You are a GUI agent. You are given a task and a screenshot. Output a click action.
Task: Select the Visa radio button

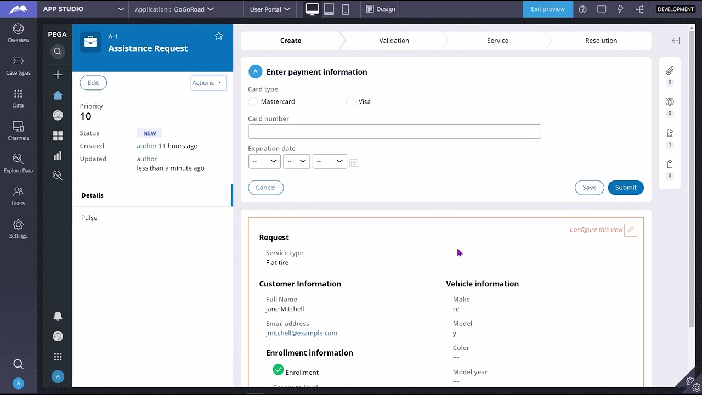(351, 101)
